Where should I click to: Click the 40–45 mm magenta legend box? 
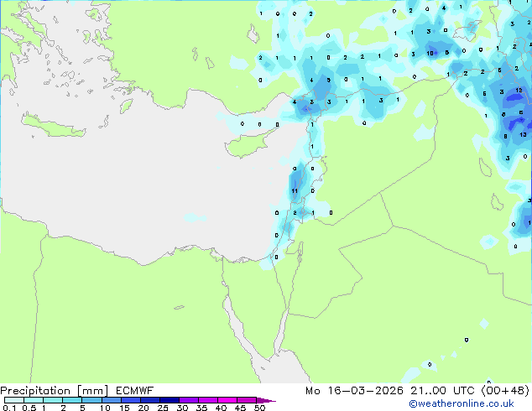tap(227, 400)
